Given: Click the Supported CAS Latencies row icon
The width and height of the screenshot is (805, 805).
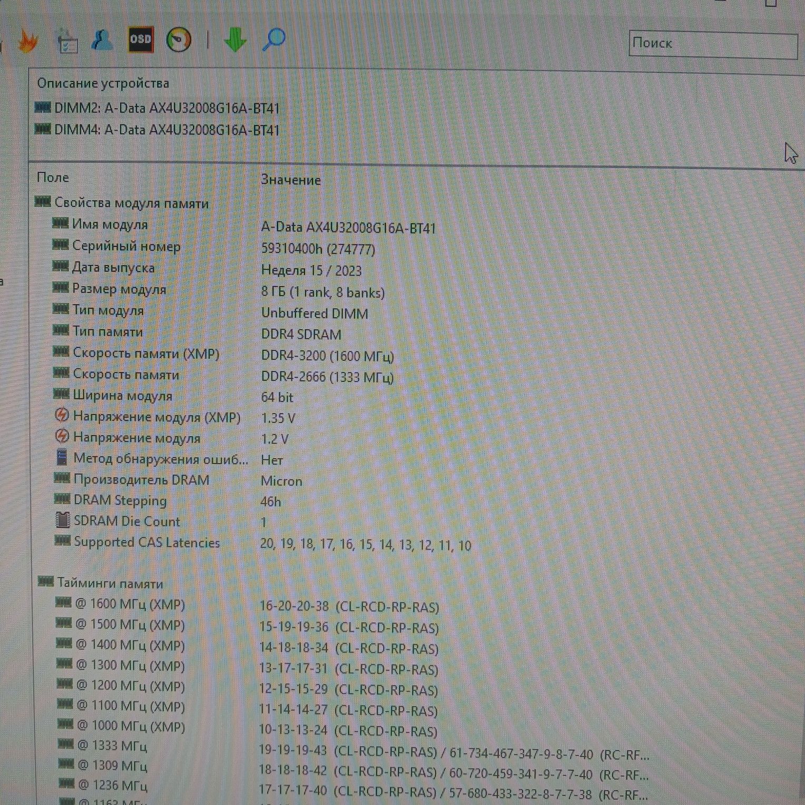Looking at the screenshot, I should point(63,541).
